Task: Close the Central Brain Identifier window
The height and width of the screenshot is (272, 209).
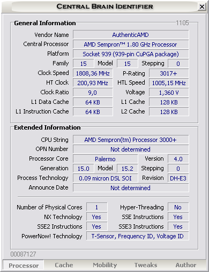Action: pos(202,7)
